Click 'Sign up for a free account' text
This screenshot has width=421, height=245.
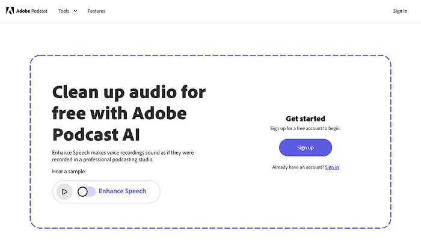[x=306, y=128]
